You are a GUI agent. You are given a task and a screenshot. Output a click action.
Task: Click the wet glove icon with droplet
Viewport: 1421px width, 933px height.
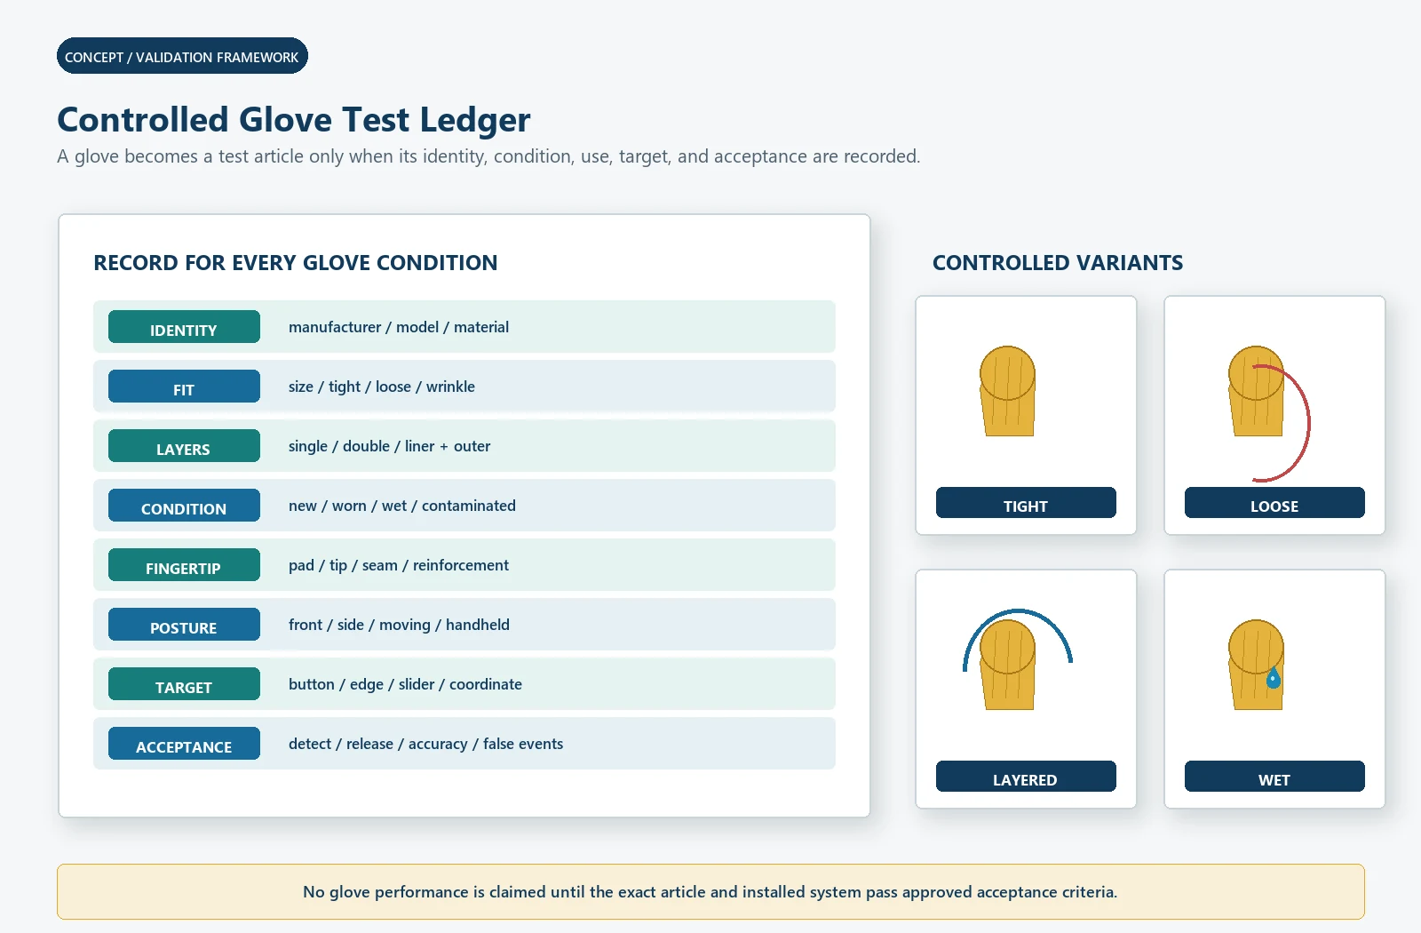[x=1256, y=665]
